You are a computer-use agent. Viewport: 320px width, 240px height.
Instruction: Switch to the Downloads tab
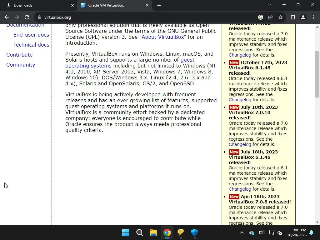[38, 6]
